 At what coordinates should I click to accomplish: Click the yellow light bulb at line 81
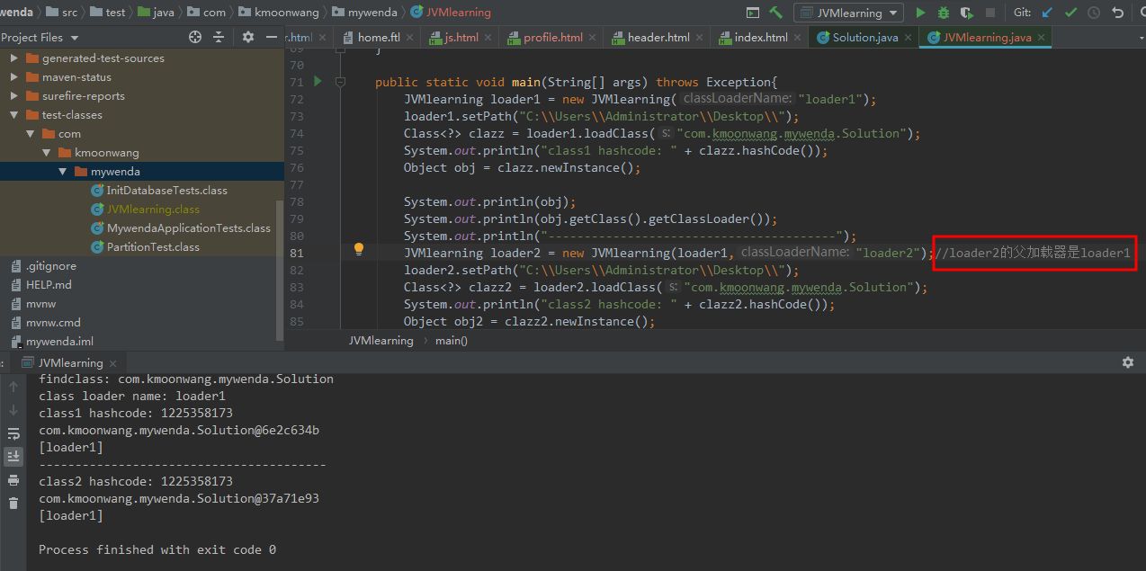[358, 249]
